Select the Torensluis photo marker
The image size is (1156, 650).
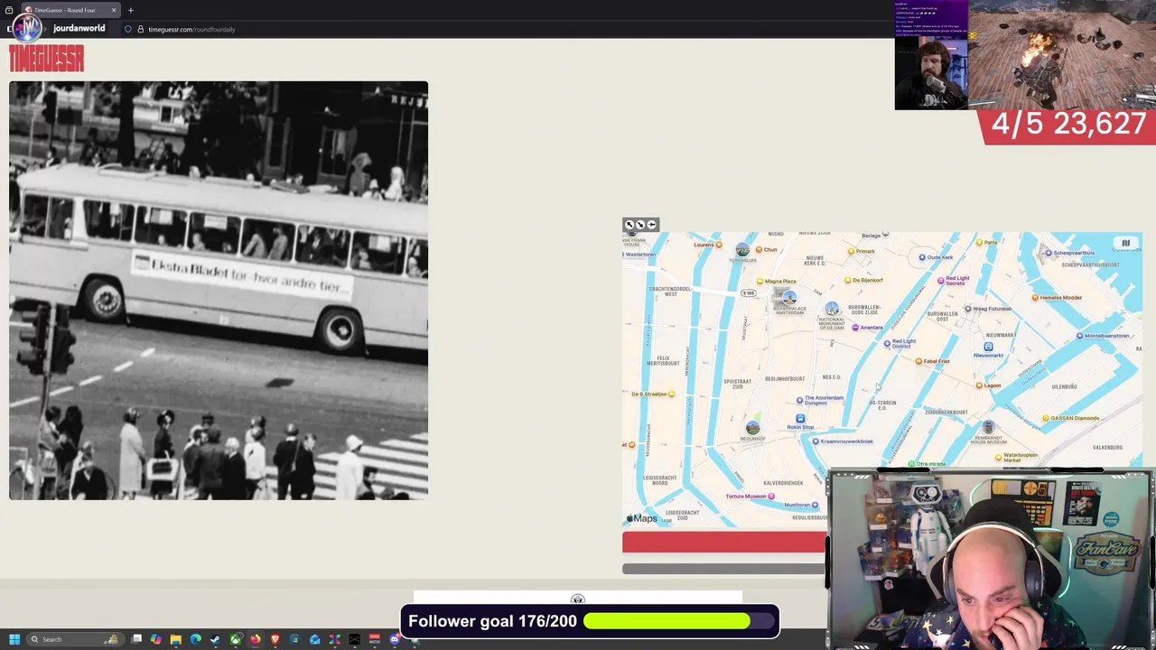point(742,250)
